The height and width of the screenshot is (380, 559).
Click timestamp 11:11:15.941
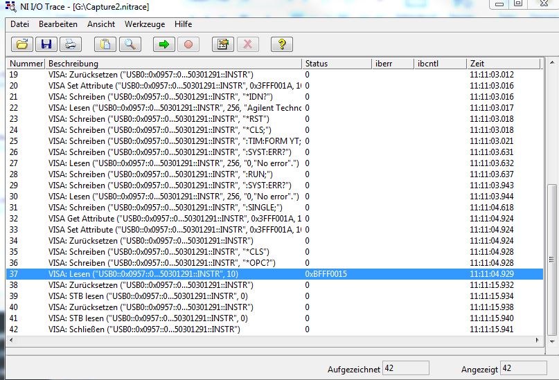492,329
